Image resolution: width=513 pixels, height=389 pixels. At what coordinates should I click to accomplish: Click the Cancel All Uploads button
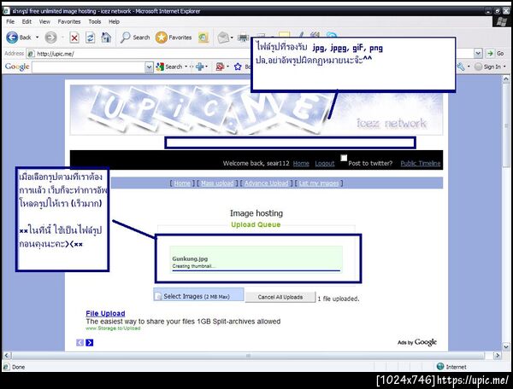(280, 297)
